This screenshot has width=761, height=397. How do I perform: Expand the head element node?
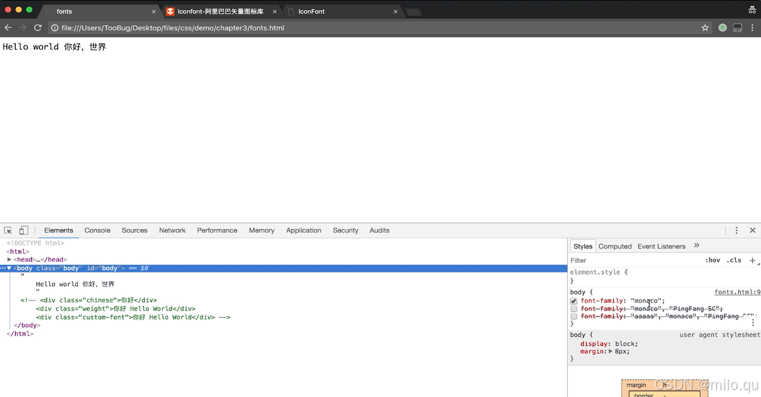(9, 259)
